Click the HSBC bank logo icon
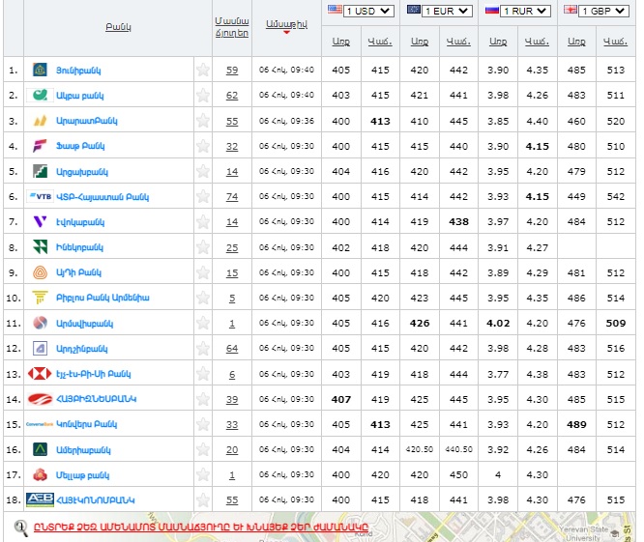The image size is (644, 542). point(40,374)
